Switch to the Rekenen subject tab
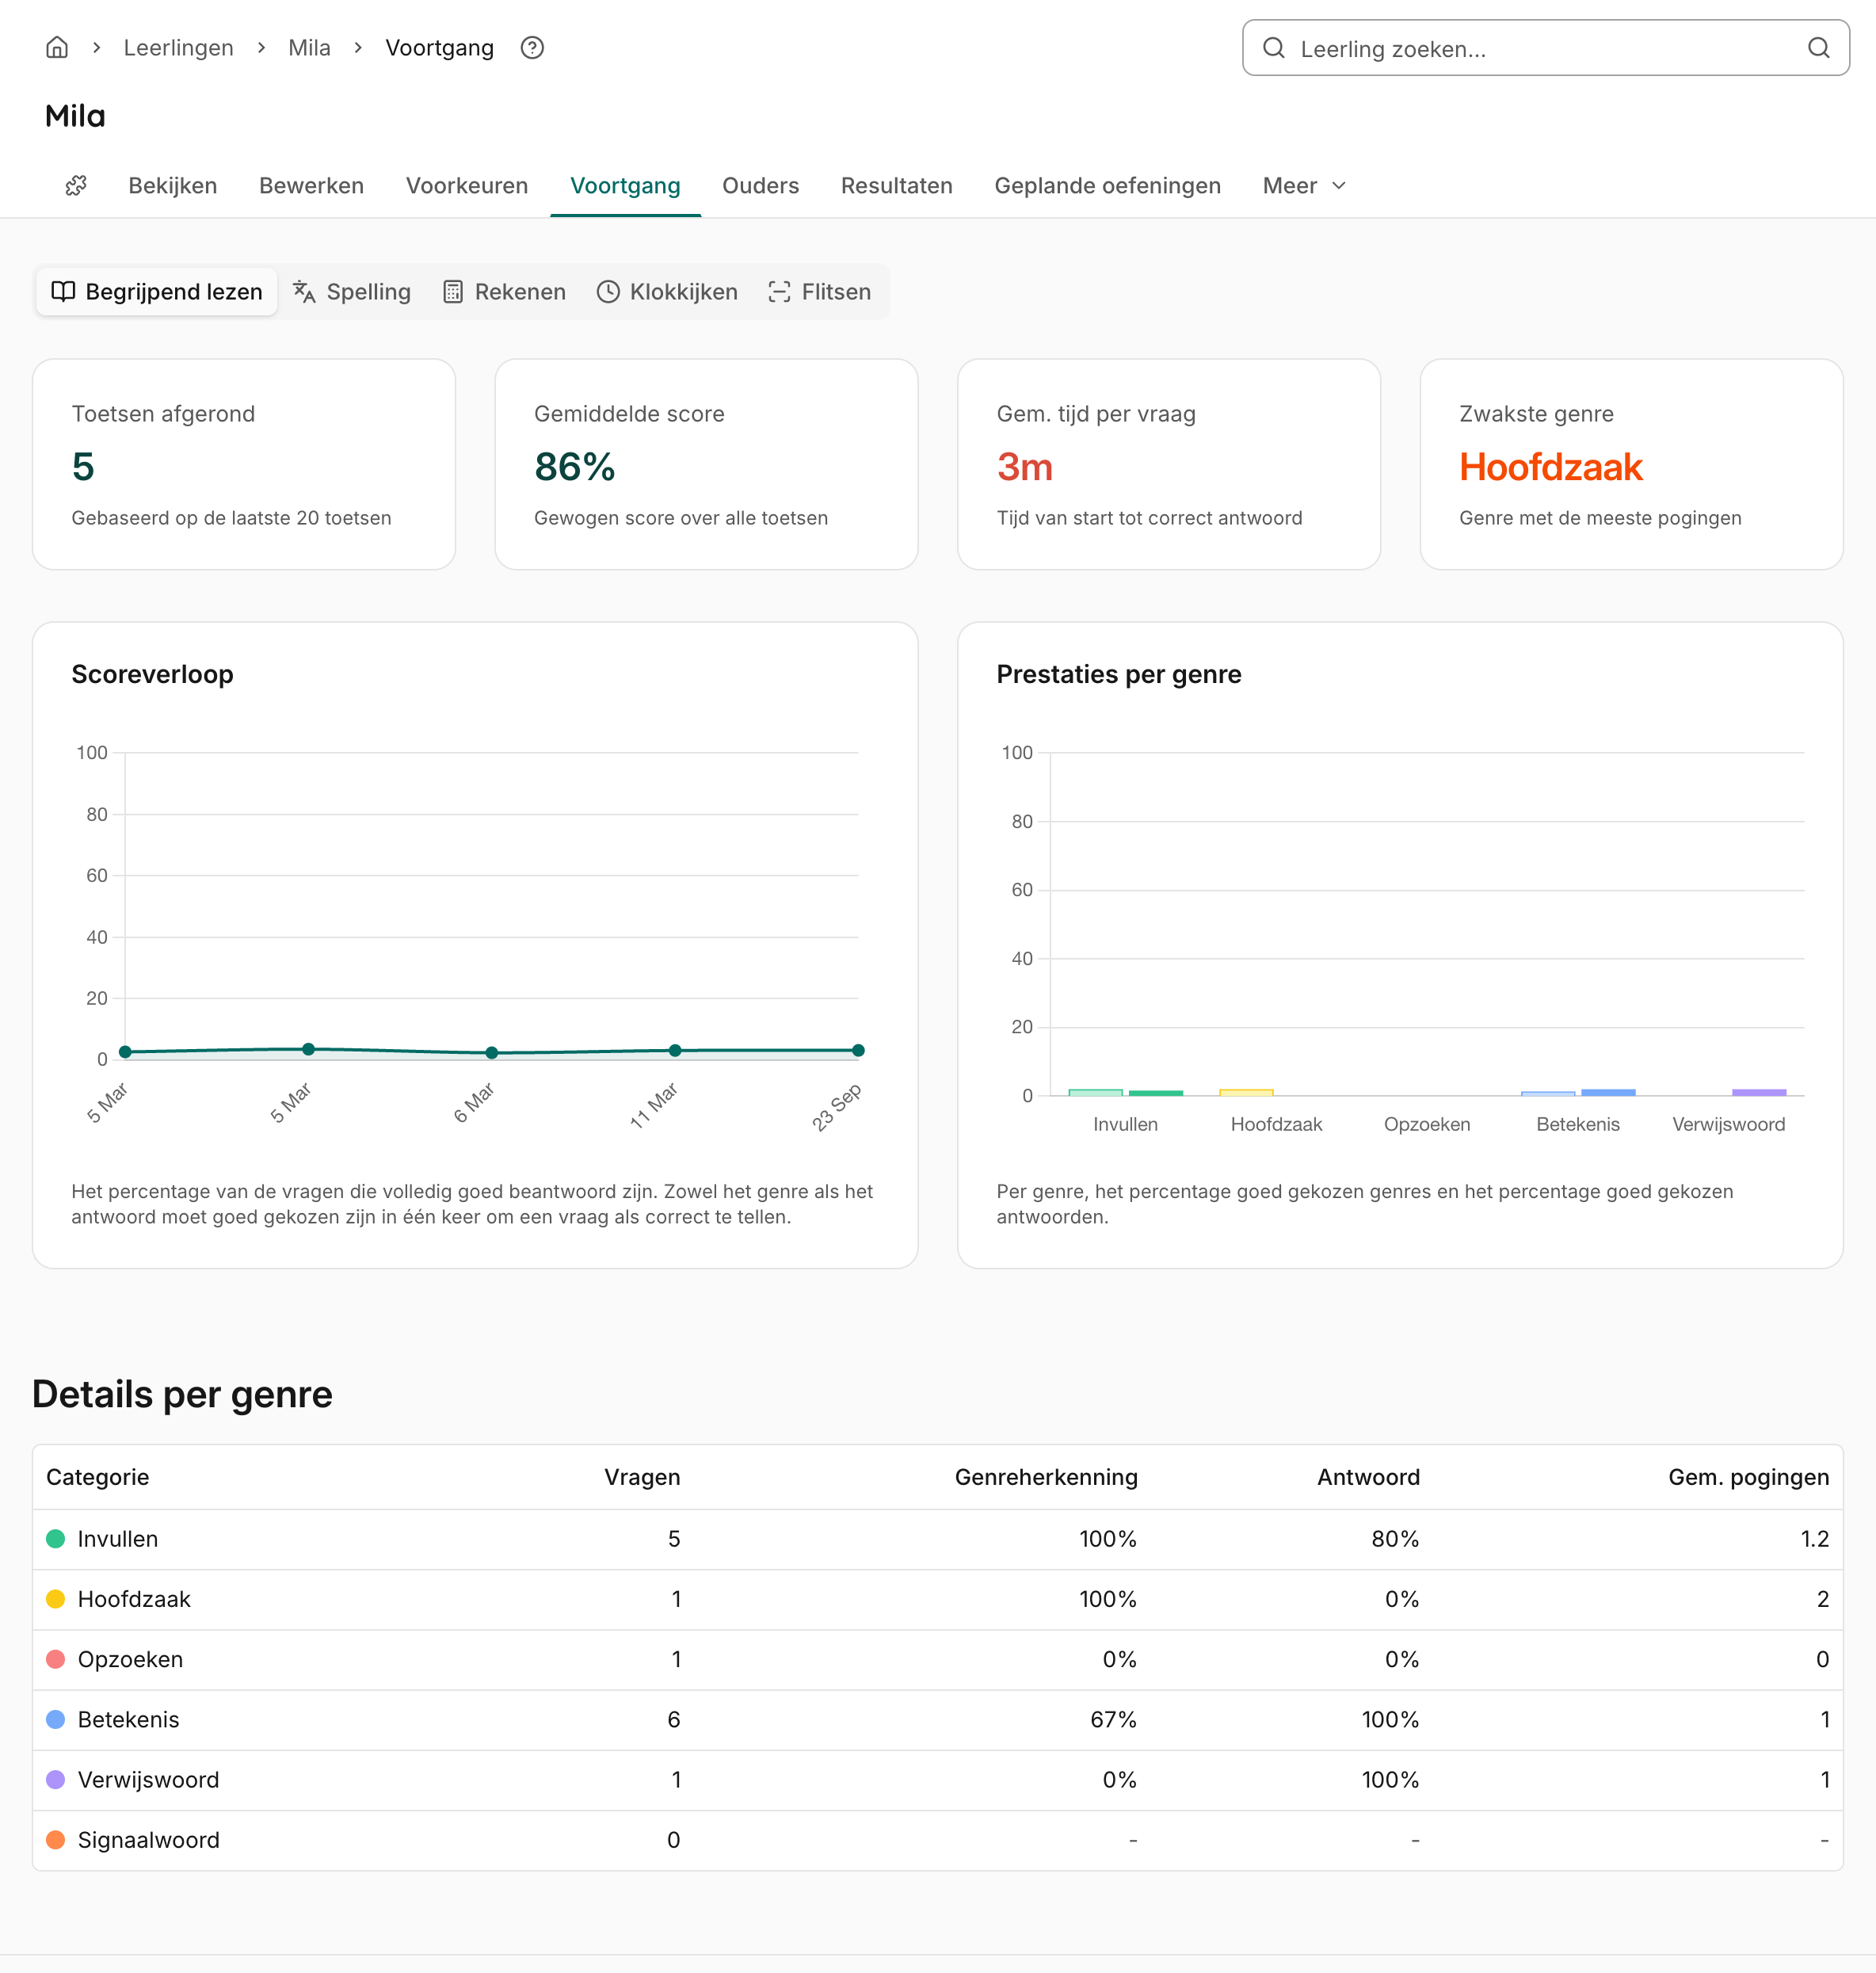Screen dimensions: 1876x1973 (505, 292)
